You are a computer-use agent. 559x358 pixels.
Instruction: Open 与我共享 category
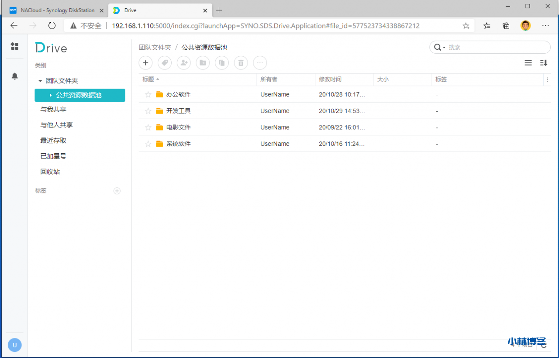click(x=53, y=110)
